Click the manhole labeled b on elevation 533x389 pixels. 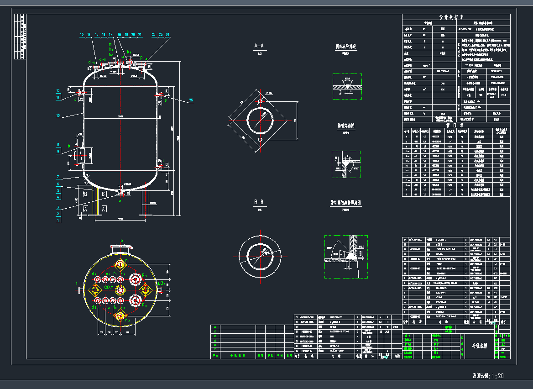point(83,155)
